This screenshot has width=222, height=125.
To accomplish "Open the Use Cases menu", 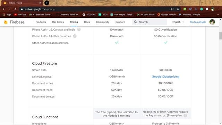I will (58, 22).
